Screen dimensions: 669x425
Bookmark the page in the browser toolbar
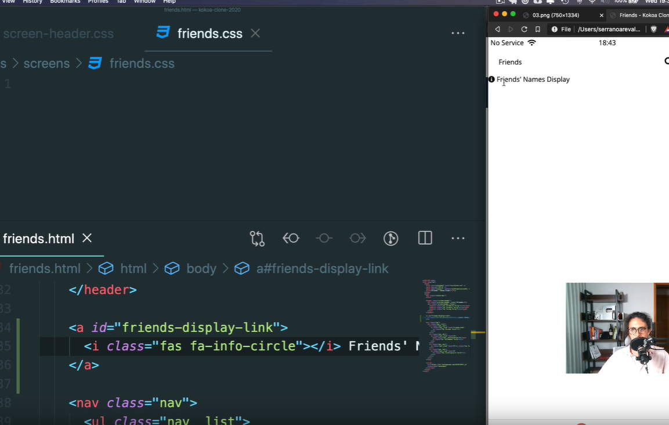[x=538, y=29]
